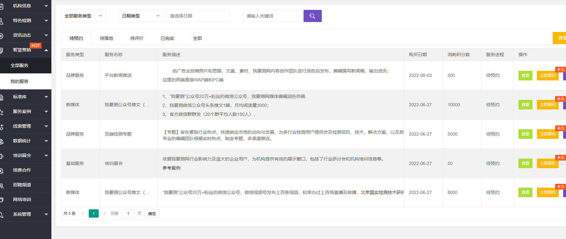Collapse the 智慧营销 menu arrow
Image resolution: width=566 pixels, height=239 pixels.
[46, 50]
